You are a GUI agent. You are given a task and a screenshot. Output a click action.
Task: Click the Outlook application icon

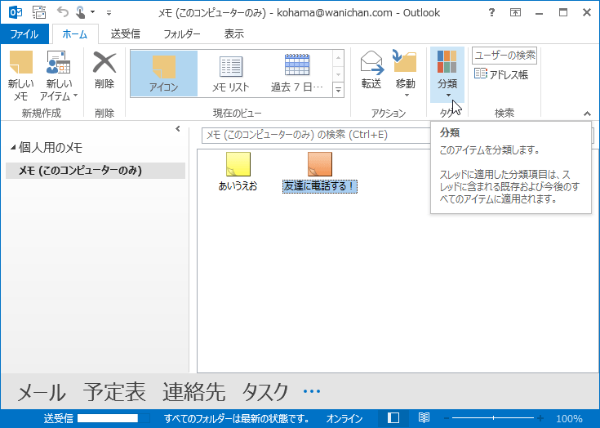coord(16,12)
